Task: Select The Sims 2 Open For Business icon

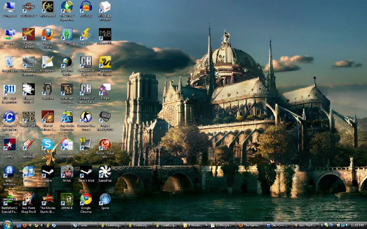Action: click(67, 11)
